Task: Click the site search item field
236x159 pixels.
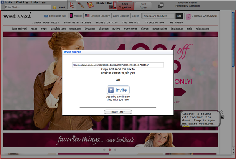Action: (158, 16)
